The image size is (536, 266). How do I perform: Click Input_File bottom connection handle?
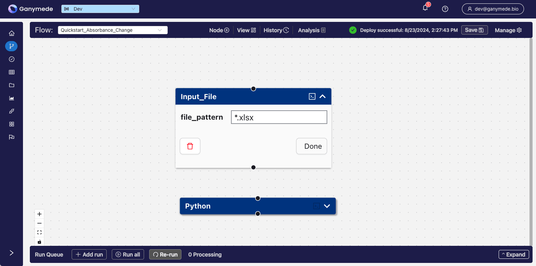pyautogui.click(x=253, y=167)
